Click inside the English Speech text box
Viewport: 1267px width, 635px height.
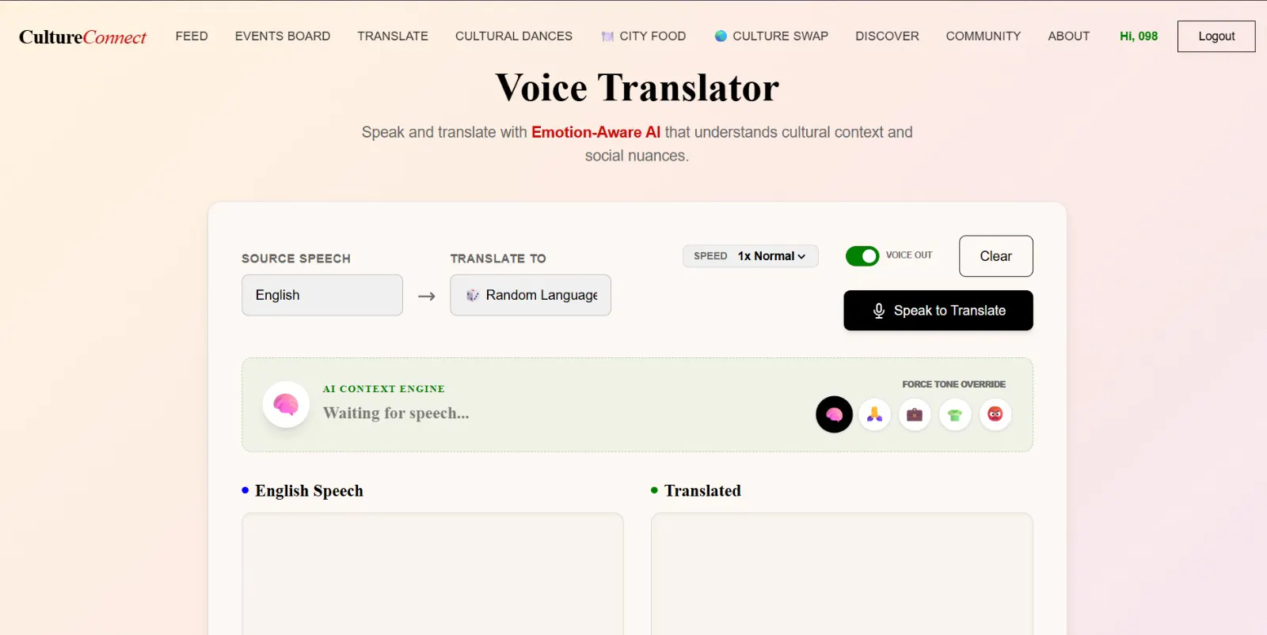coord(432,574)
